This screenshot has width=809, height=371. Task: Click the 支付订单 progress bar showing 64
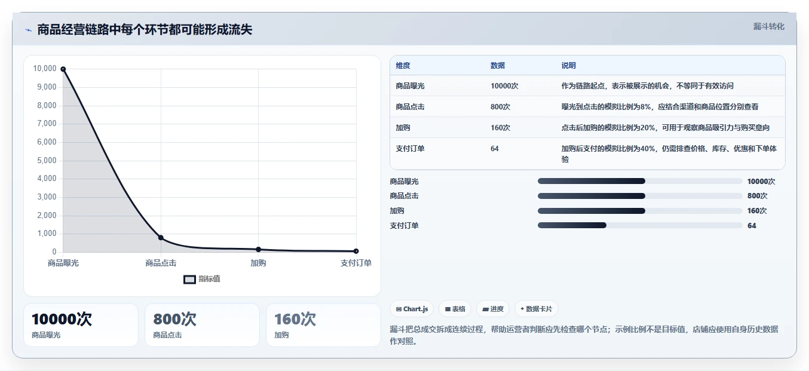640,225
